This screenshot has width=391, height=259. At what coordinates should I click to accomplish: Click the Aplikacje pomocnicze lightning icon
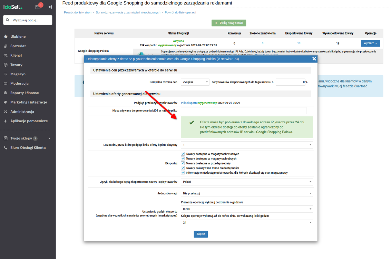[x=6, y=121]
